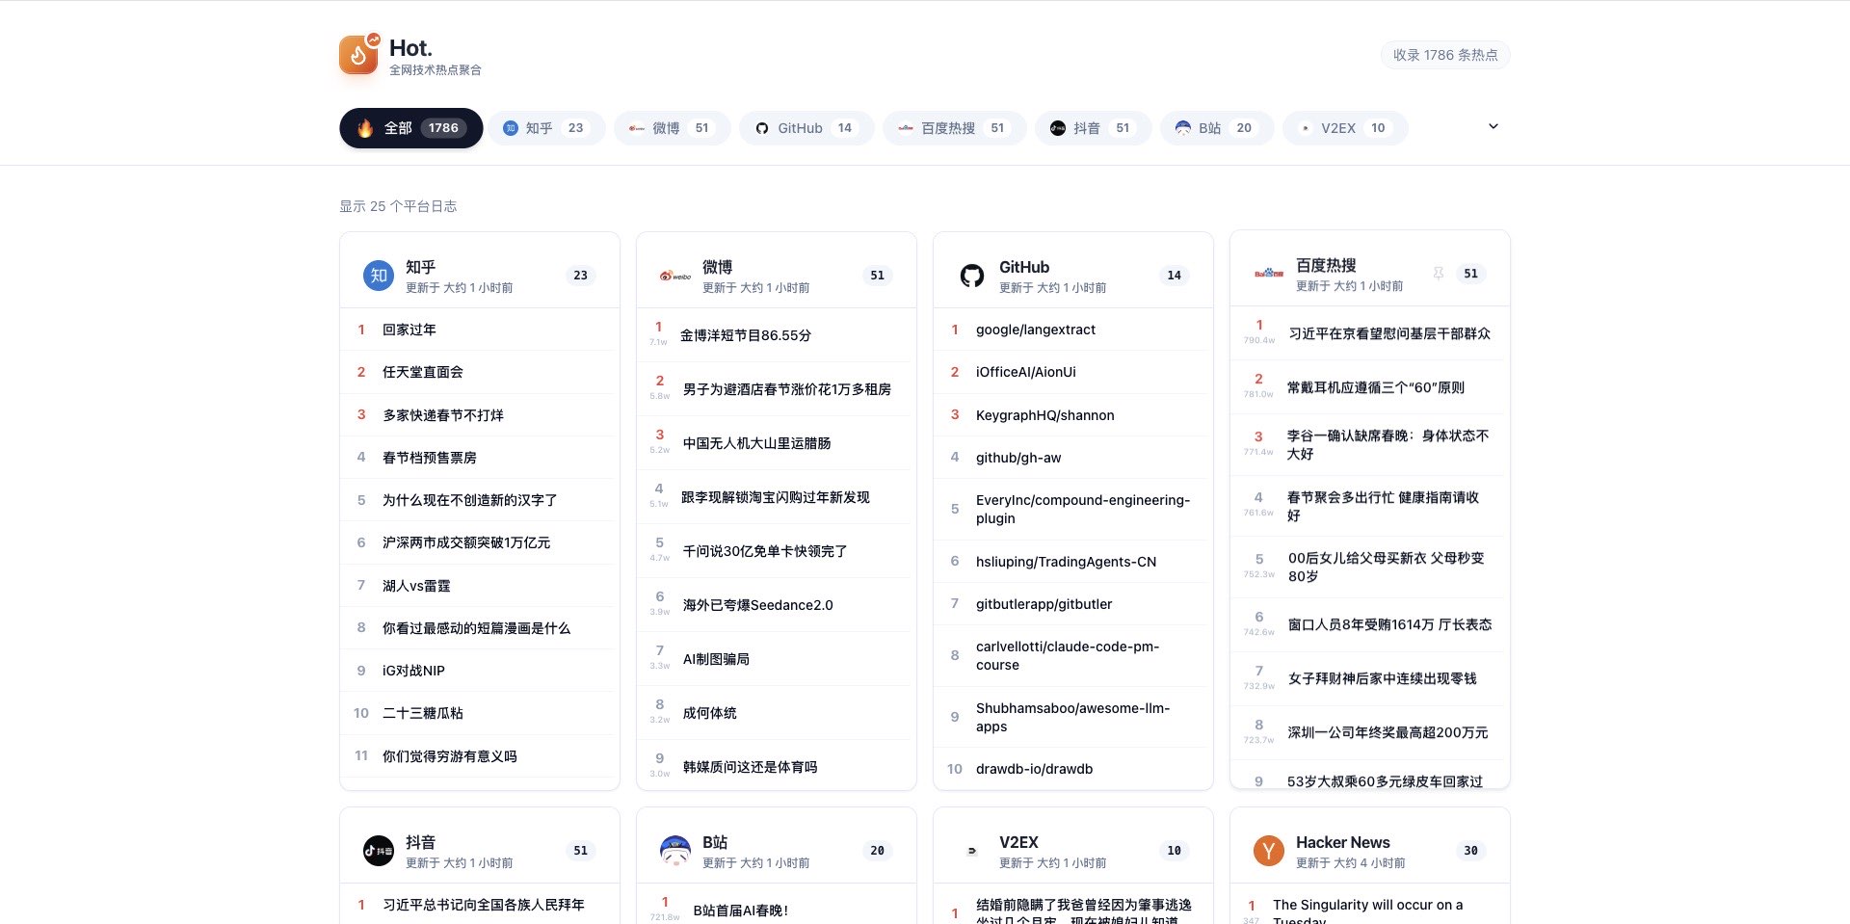Expand the platform filter list chevron
Screen dimensions: 1850x924
click(1493, 126)
